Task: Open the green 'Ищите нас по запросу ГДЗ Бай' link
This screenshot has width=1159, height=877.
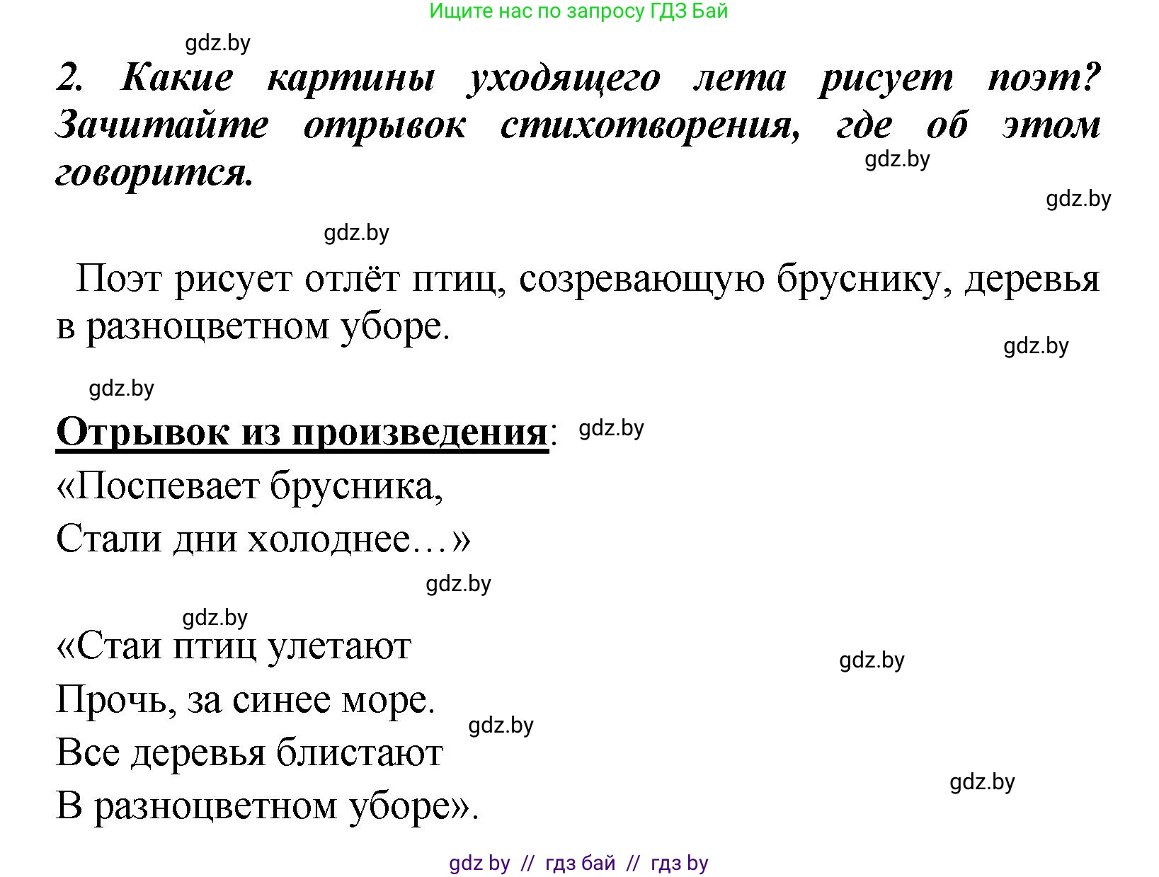Action: point(579,13)
